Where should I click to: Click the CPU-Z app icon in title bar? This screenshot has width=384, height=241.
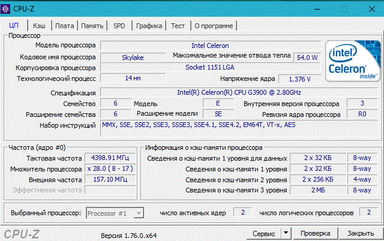pyautogui.click(x=5, y=9)
